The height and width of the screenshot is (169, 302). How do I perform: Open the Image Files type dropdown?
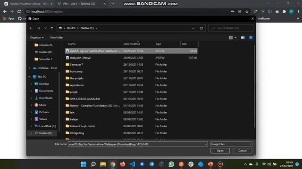click(x=231, y=144)
